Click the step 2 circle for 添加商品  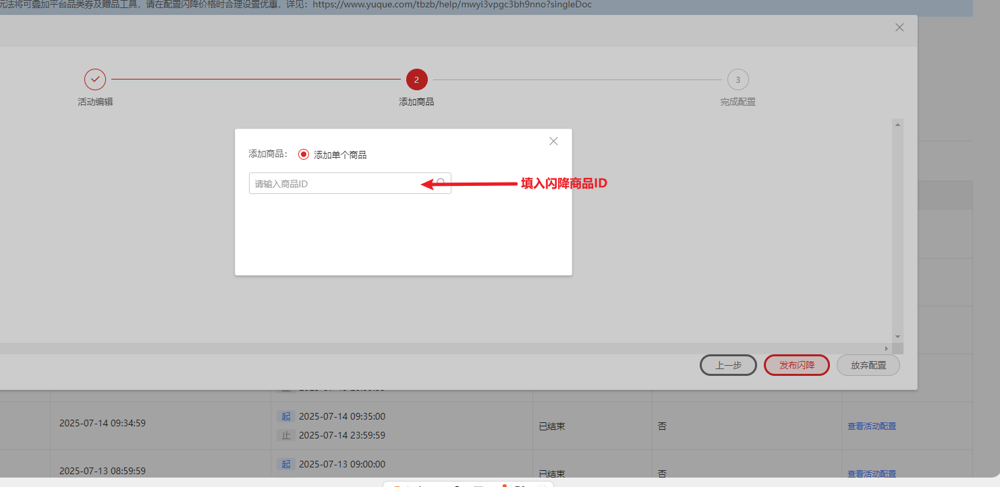pos(416,79)
